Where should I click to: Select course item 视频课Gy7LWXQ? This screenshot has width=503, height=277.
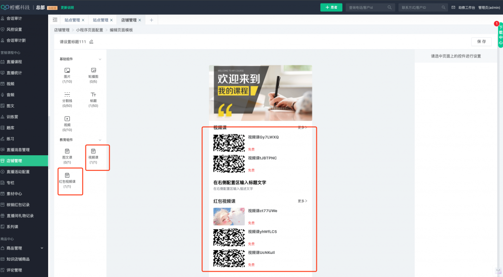pyautogui.click(x=260, y=142)
